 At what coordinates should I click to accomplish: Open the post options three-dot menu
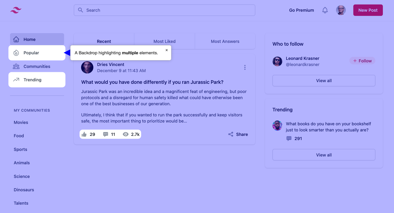[x=245, y=67]
